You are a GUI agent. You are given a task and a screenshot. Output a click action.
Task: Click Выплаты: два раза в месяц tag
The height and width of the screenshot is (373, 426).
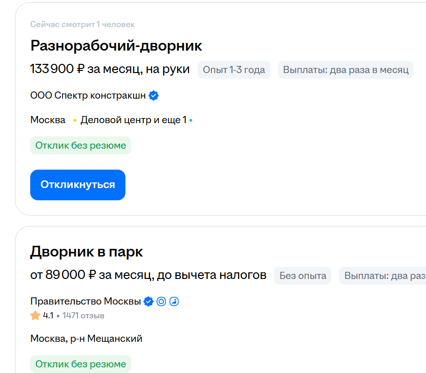click(346, 69)
